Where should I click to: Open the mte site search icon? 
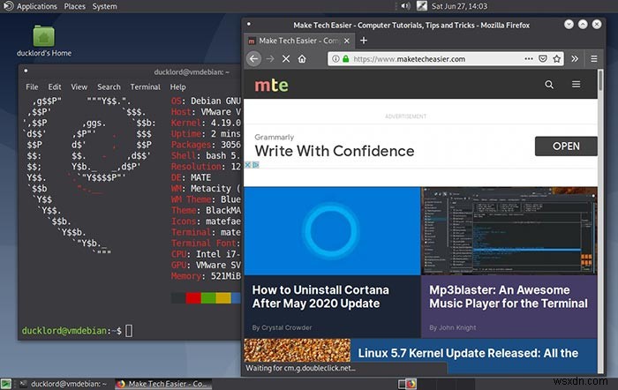pos(549,85)
